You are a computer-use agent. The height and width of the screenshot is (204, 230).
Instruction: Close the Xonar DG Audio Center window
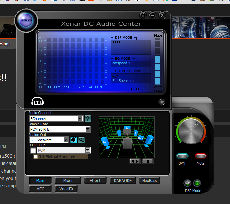[x=162, y=15]
